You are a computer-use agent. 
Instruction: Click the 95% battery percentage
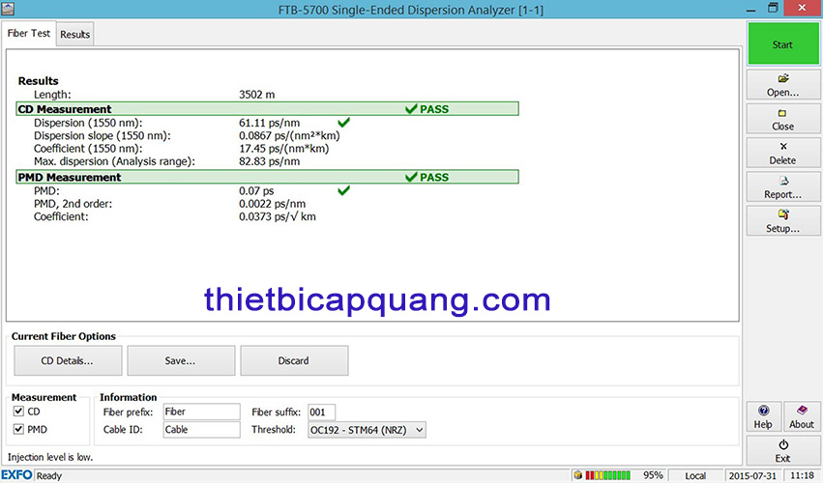653,475
